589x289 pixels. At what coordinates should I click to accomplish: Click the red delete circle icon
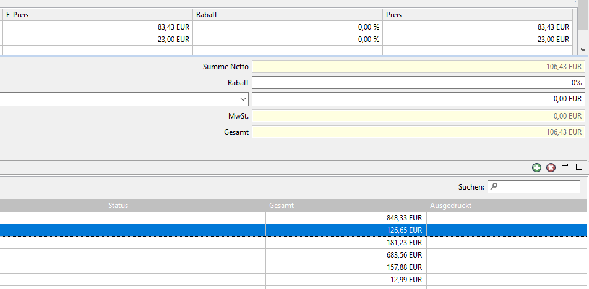tap(551, 168)
